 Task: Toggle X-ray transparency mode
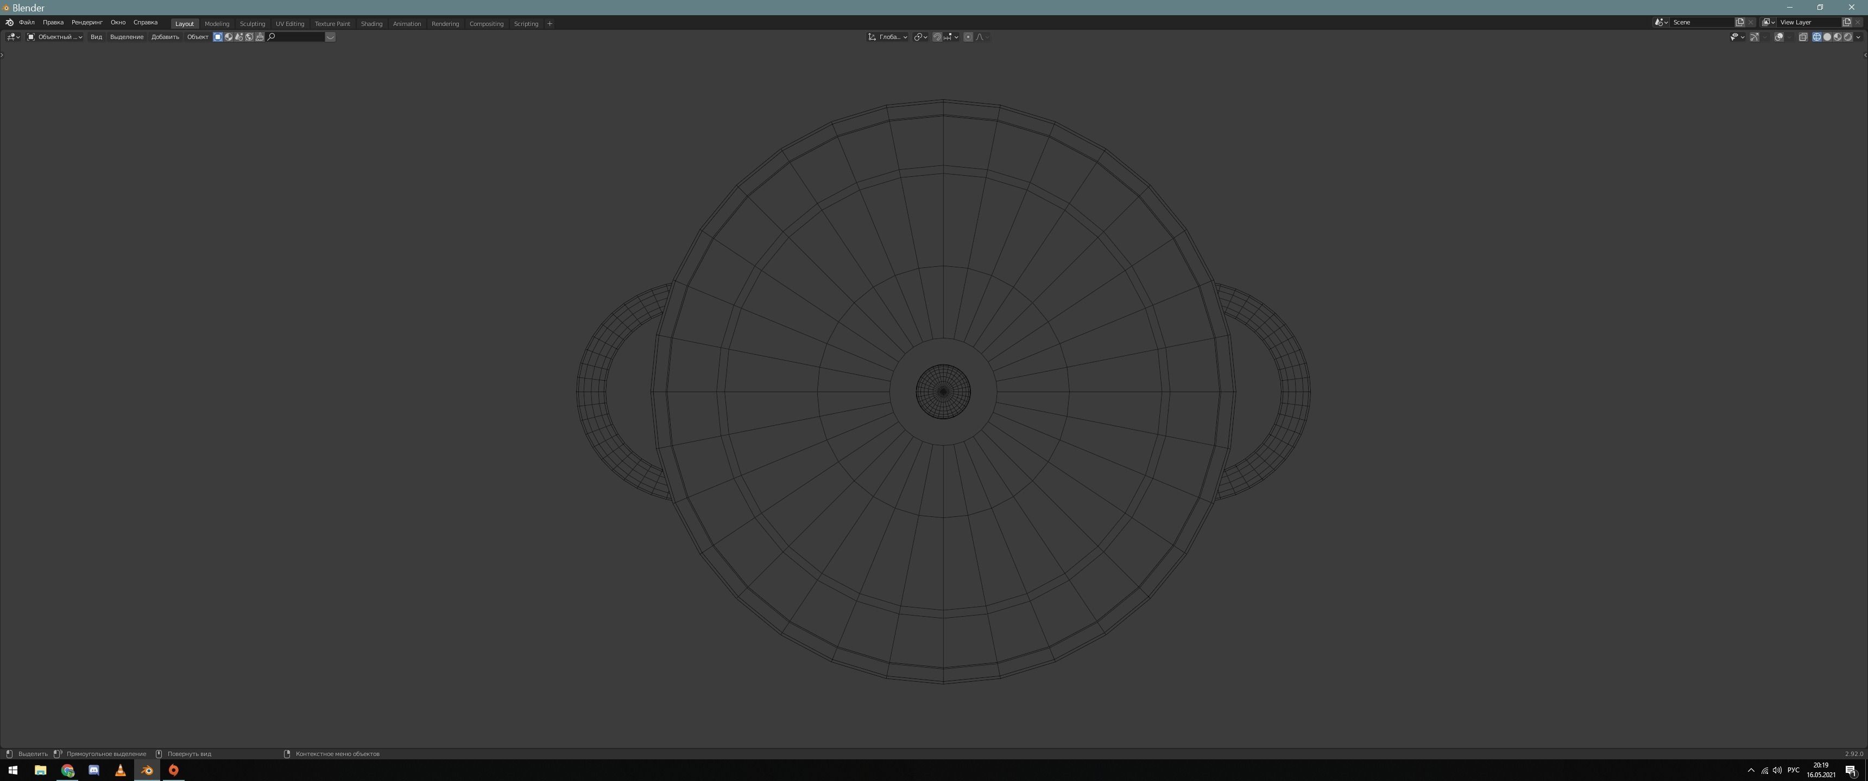(x=1803, y=37)
